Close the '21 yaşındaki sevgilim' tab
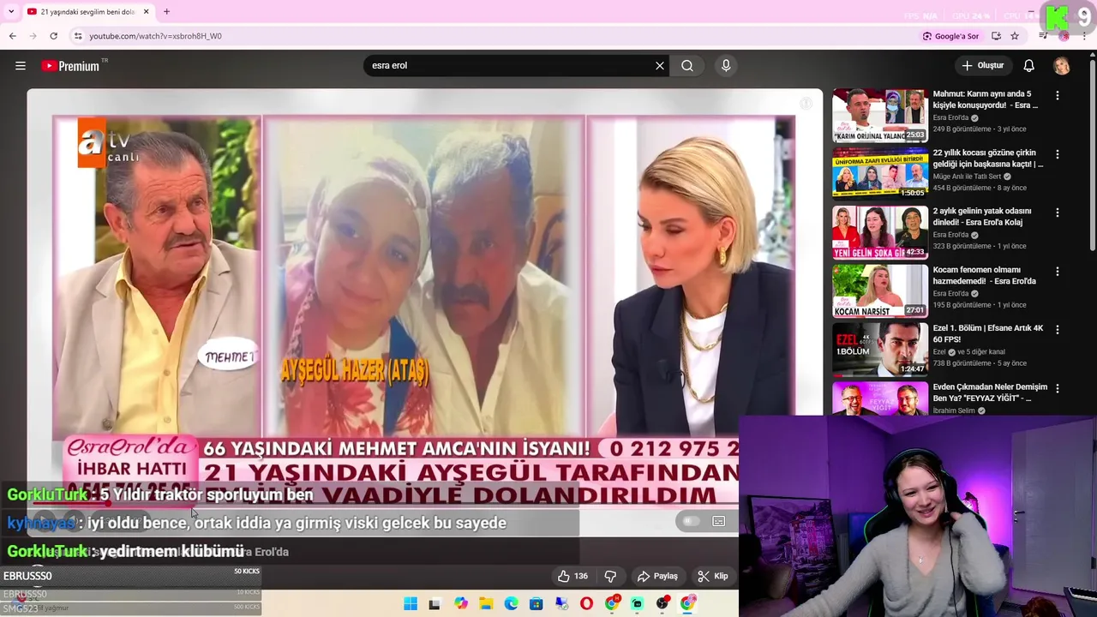The width and height of the screenshot is (1097, 617). [146, 12]
